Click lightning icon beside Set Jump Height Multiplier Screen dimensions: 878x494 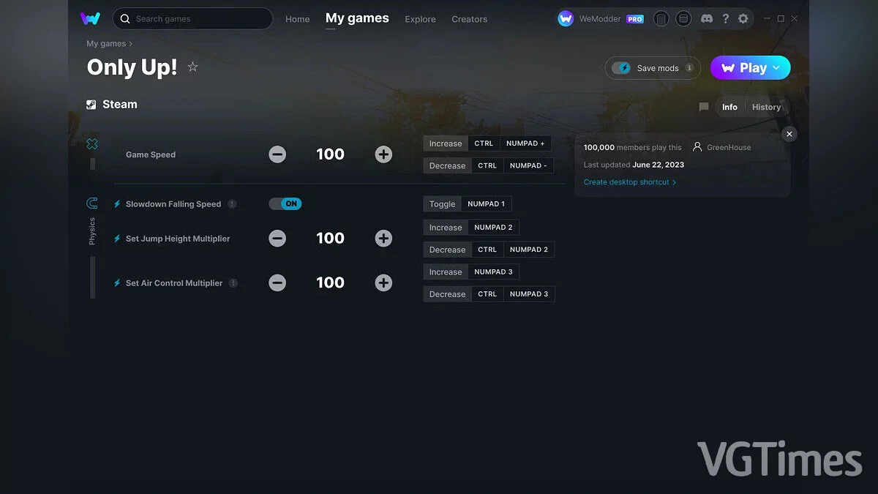(117, 239)
